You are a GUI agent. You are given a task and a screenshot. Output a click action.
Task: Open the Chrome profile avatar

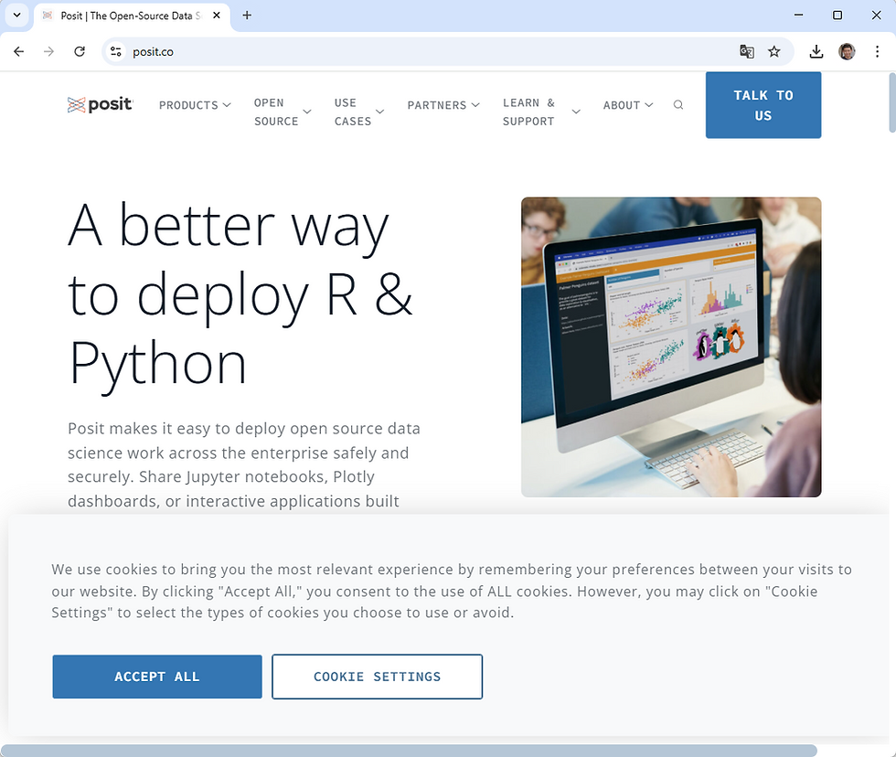pos(847,51)
